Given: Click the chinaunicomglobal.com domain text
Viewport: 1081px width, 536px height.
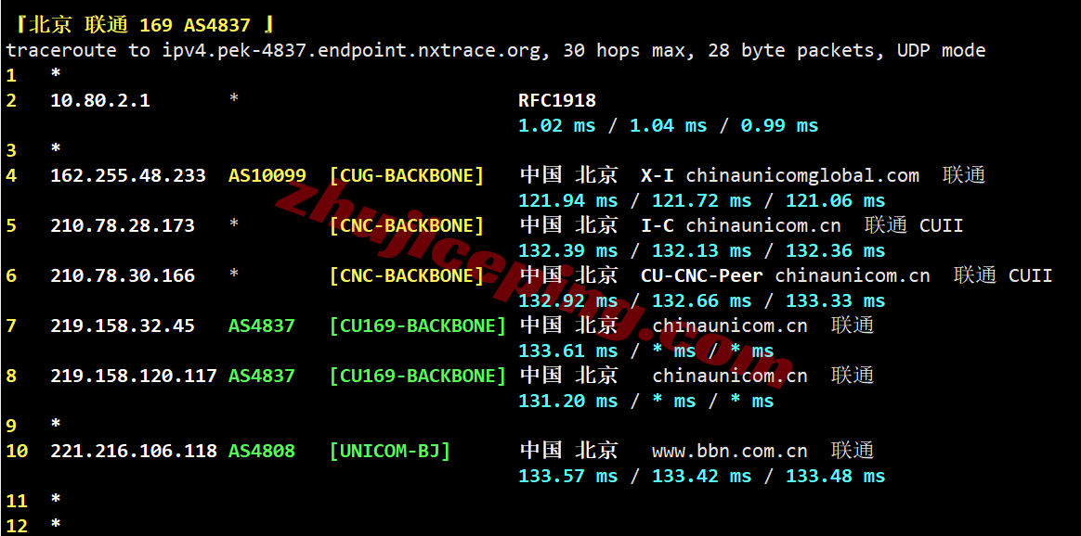Looking at the screenshot, I should [x=802, y=176].
